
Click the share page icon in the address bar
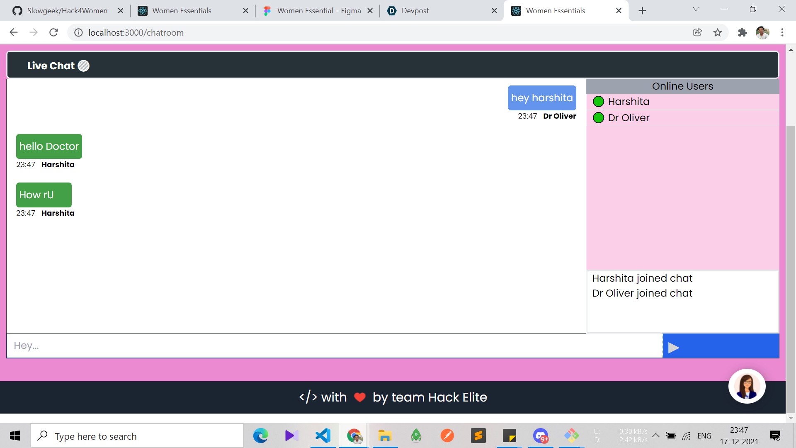[697, 32]
